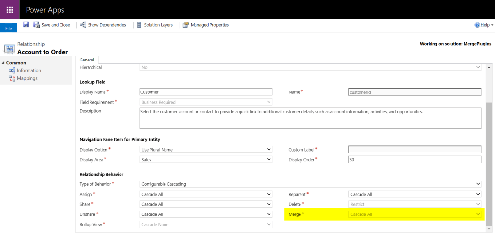Viewport: 495px width, 243px height.
Task: Switch to the General tab
Action: [x=87, y=60]
